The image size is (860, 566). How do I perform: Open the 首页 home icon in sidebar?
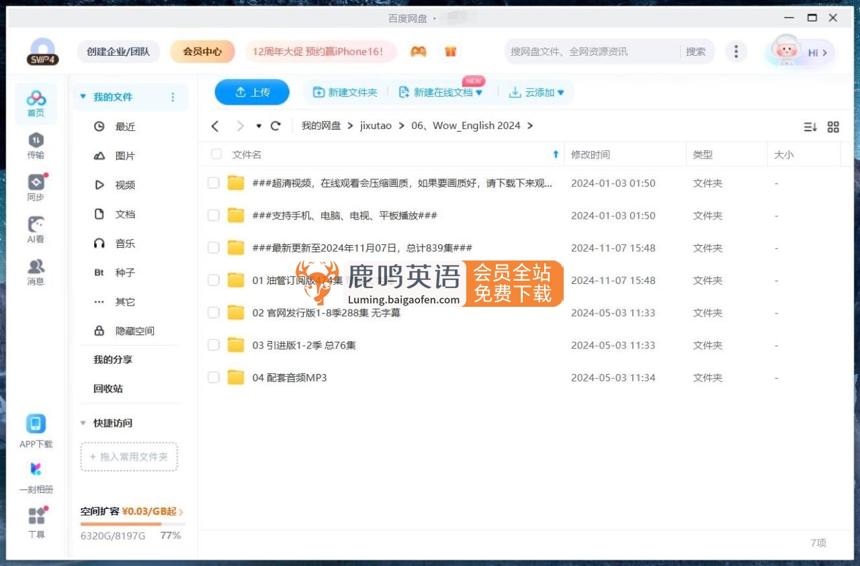pos(36,104)
